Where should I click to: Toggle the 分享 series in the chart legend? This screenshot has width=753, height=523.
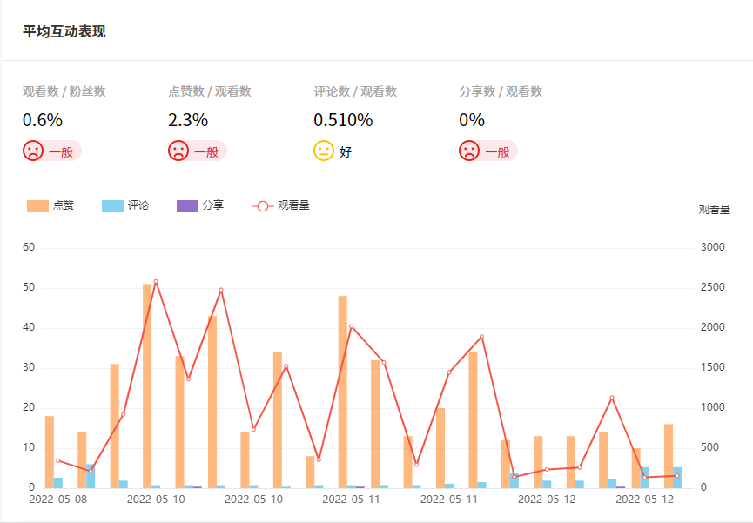[200, 205]
